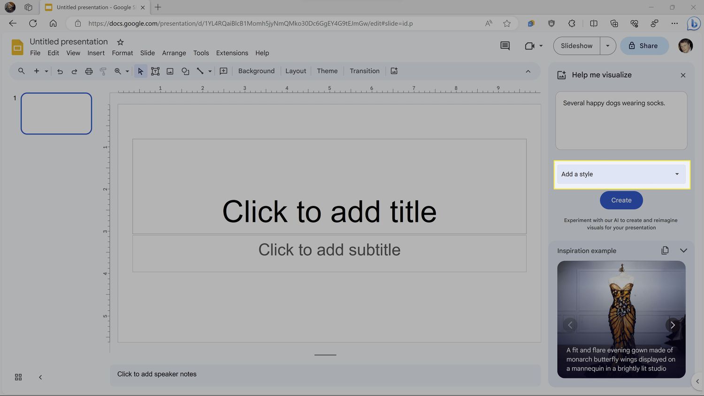
Task: Open the Arrange menu
Action: 174,53
